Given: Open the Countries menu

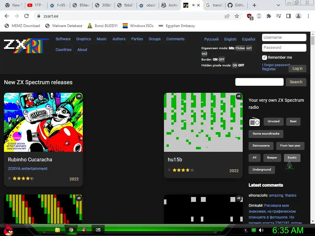Looking at the screenshot, I should 63,49.
